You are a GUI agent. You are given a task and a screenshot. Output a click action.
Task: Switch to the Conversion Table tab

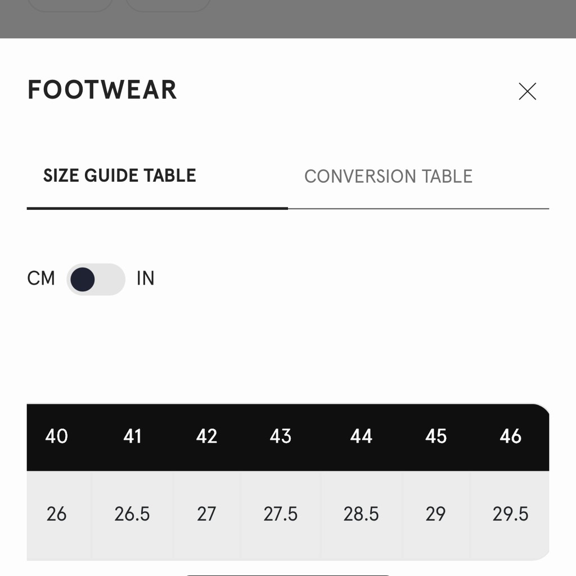point(388,176)
